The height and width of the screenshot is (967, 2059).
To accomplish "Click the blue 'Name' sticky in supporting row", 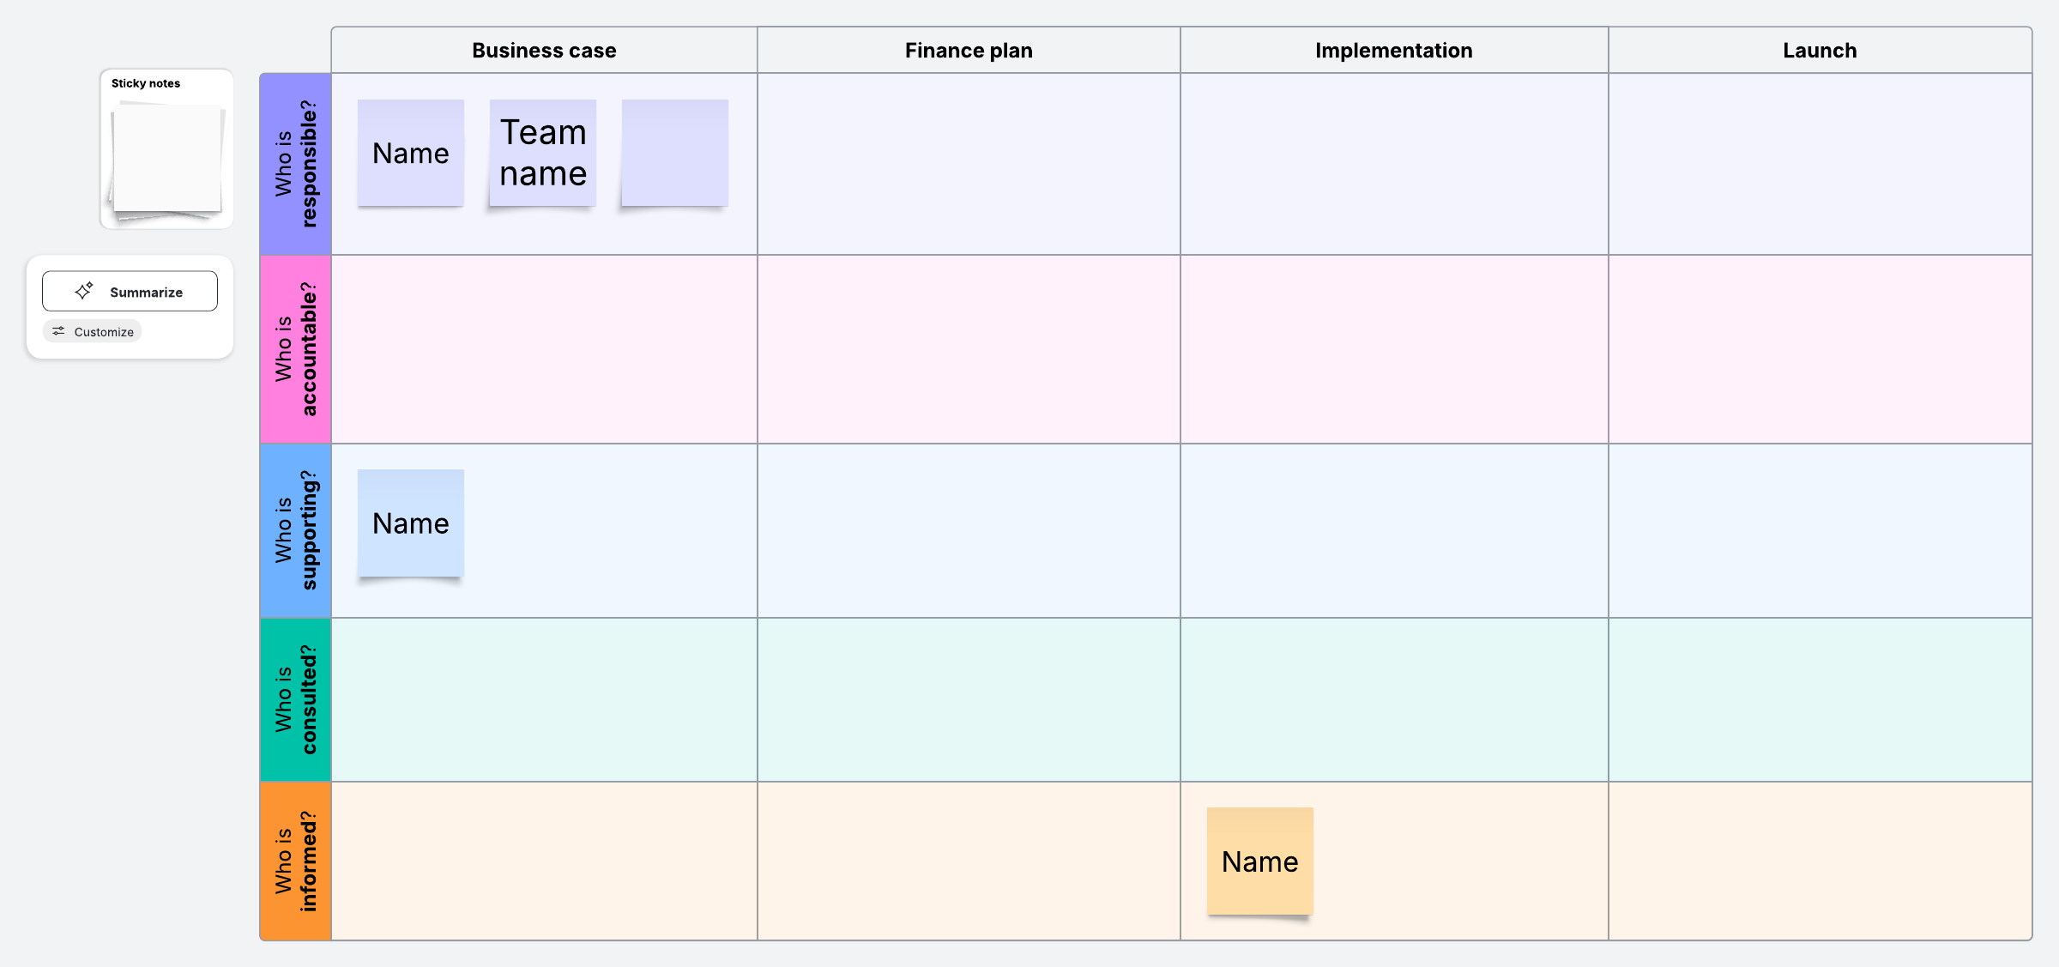I will point(411,523).
